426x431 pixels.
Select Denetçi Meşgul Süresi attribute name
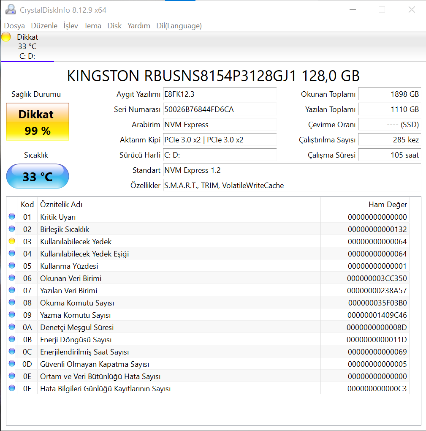click(x=77, y=327)
